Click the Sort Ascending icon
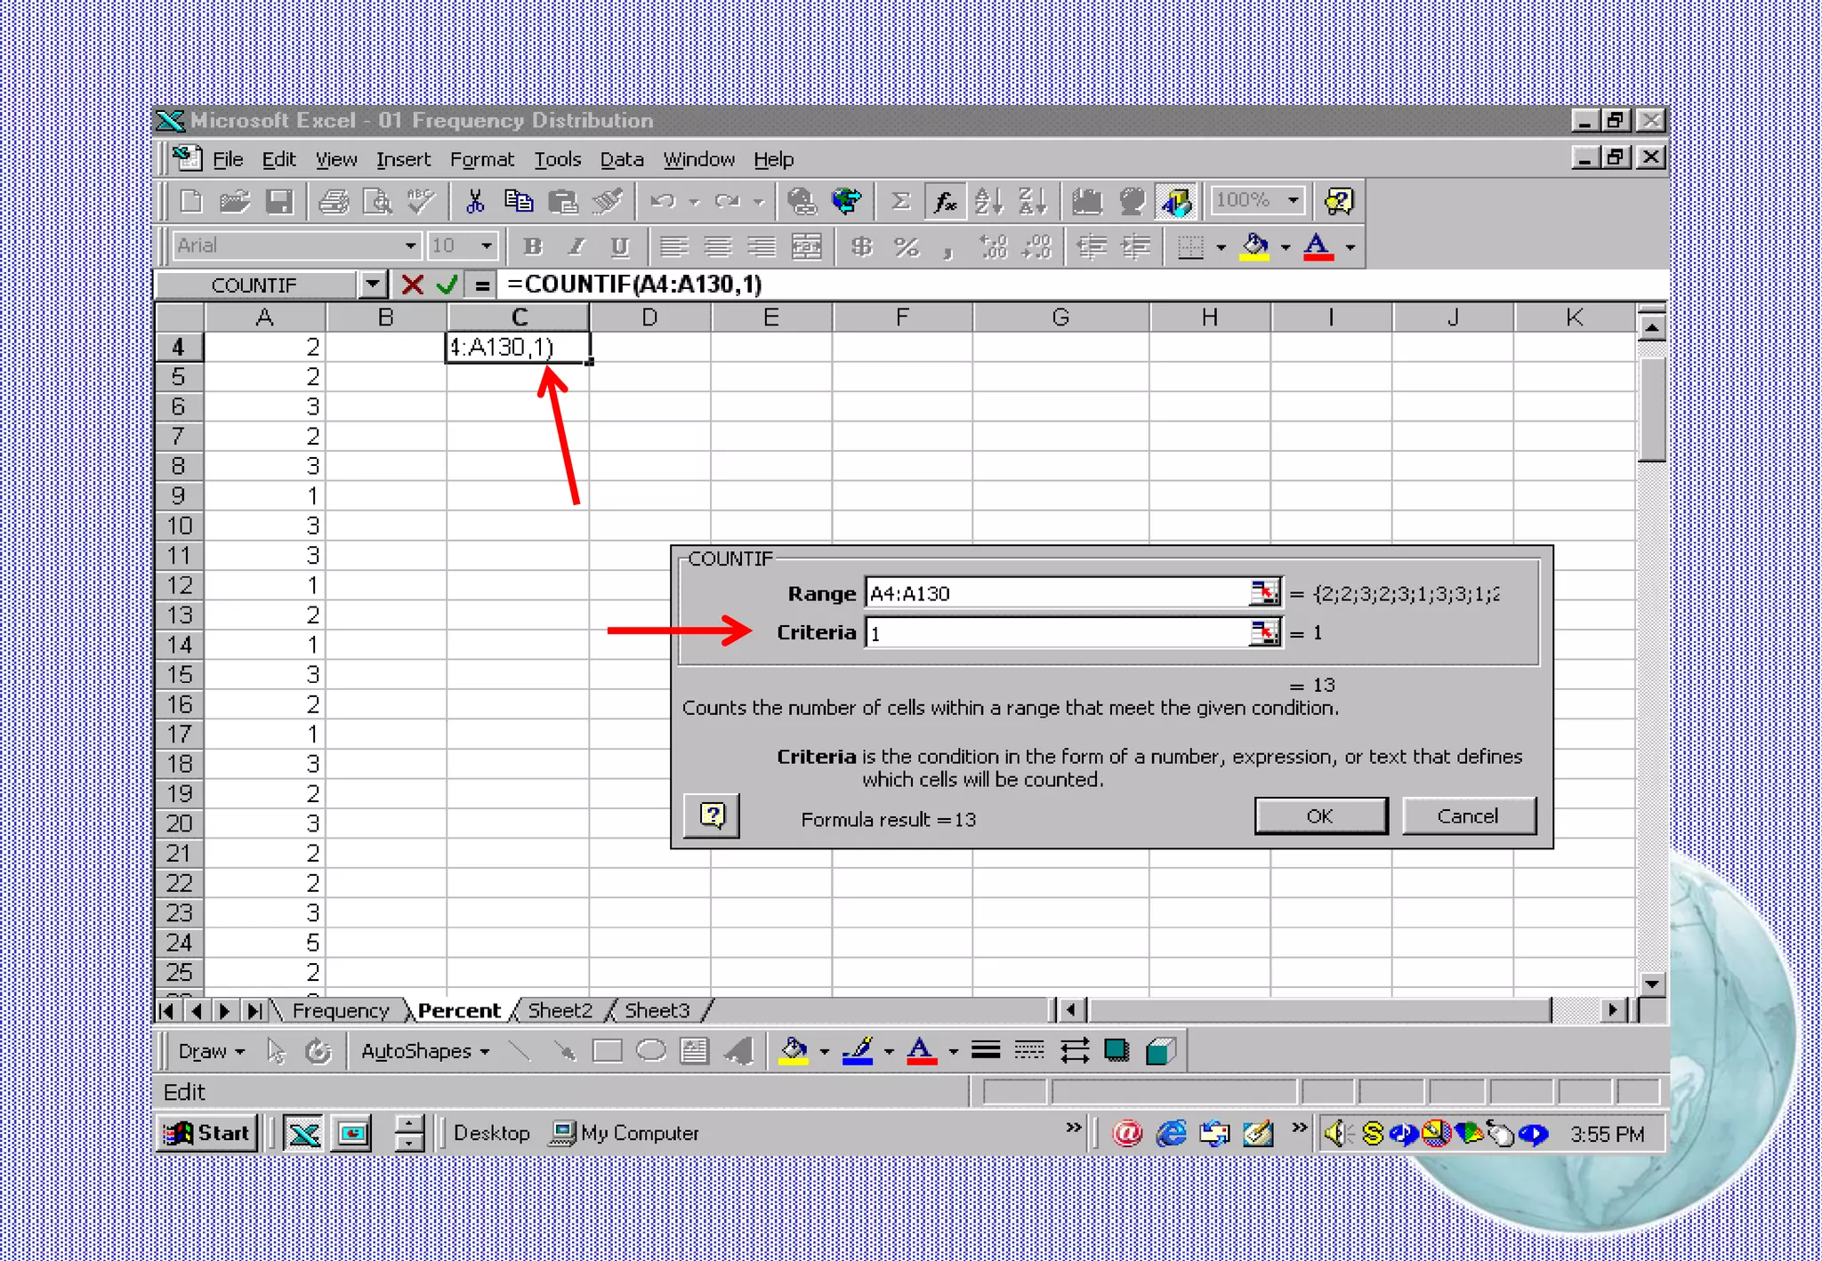 pyautogui.click(x=988, y=202)
